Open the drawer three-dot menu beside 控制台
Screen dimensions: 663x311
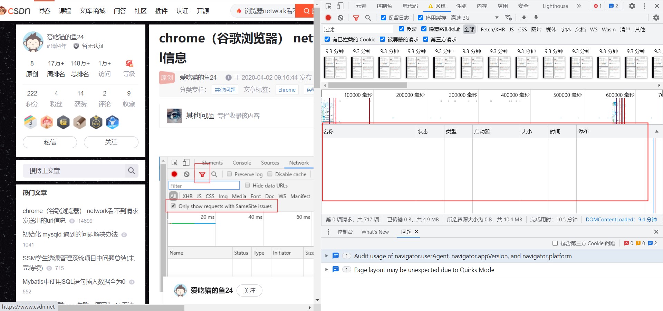coord(328,232)
